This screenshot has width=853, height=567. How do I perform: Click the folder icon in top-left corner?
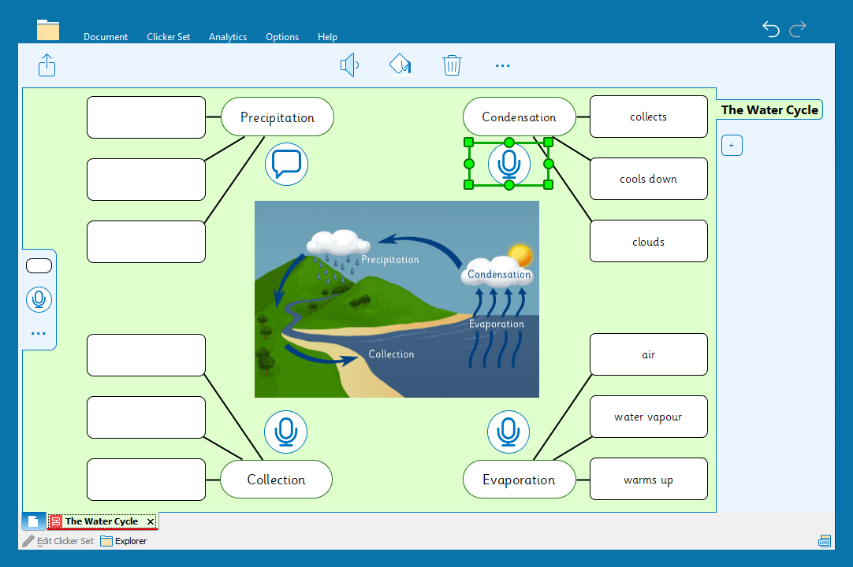coord(48,30)
